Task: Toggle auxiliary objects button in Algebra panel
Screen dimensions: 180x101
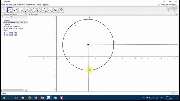Action: pyautogui.click(x=3, y=17)
